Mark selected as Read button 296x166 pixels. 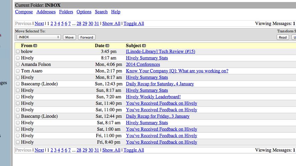(283, 37)
